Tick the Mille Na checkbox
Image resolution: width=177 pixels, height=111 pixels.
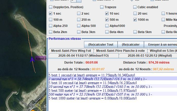(x=163, y=20)
